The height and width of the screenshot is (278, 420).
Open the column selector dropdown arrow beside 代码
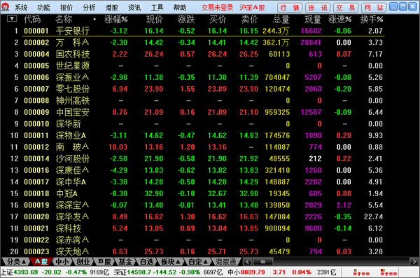[12, 19]
